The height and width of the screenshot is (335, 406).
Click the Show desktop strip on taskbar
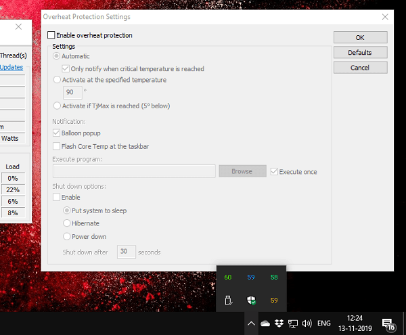click(405, 323)
